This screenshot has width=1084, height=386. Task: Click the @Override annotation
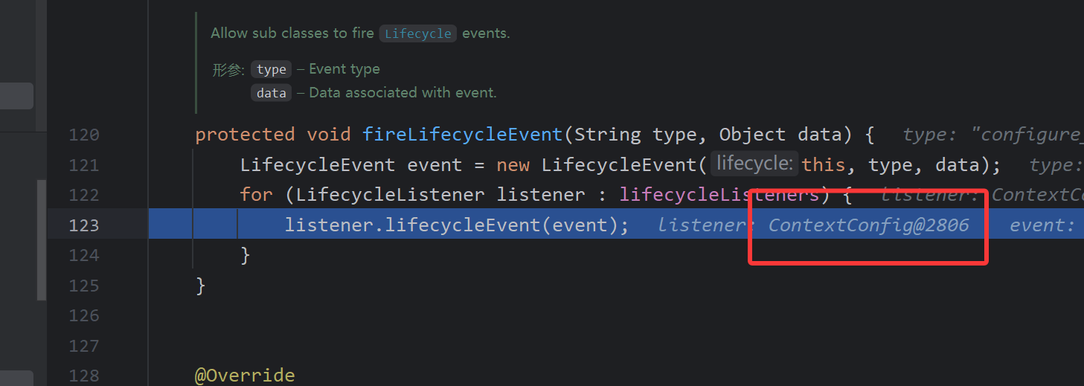(245, 376)
